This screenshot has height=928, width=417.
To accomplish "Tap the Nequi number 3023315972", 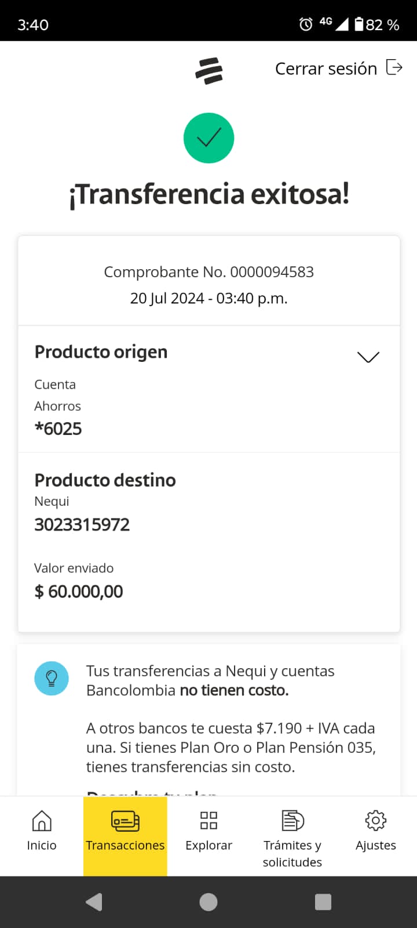I will pos(82,525).
